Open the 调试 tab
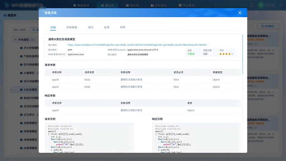 [91, 27]
